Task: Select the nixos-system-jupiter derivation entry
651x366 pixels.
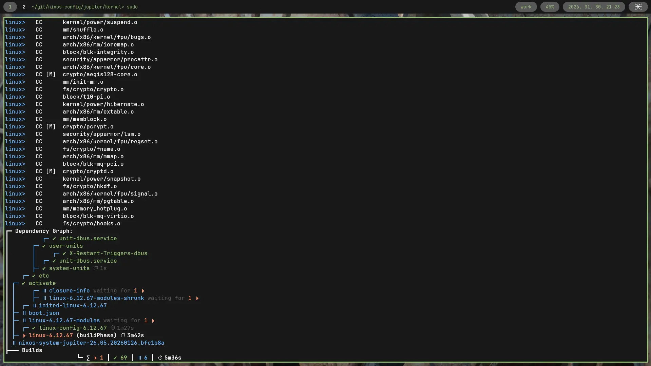Action: (91, 343)
